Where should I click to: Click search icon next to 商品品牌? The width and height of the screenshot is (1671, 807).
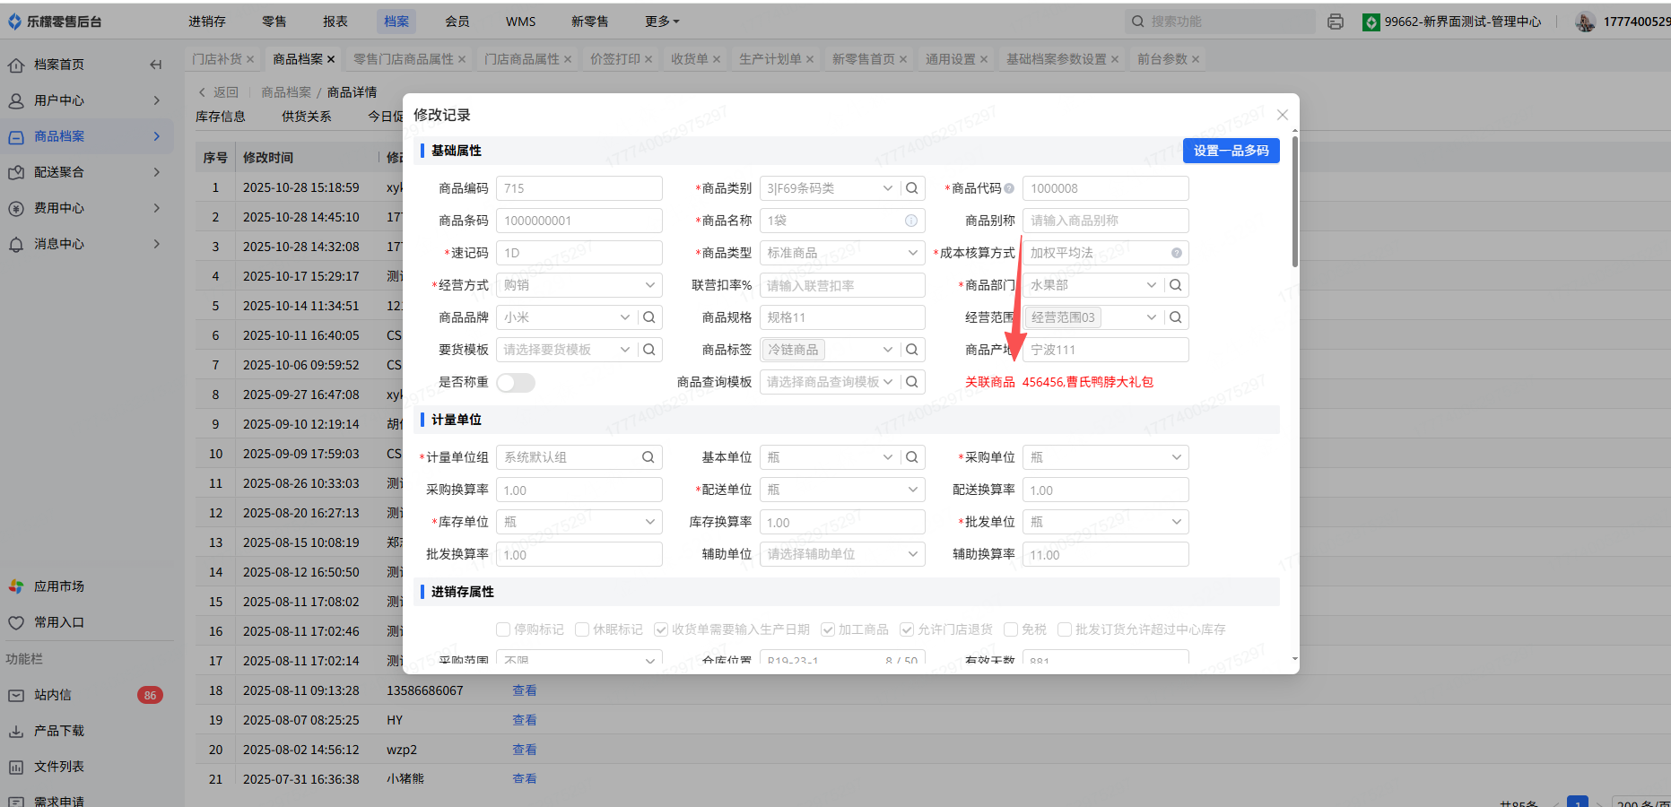pos(649,317)
